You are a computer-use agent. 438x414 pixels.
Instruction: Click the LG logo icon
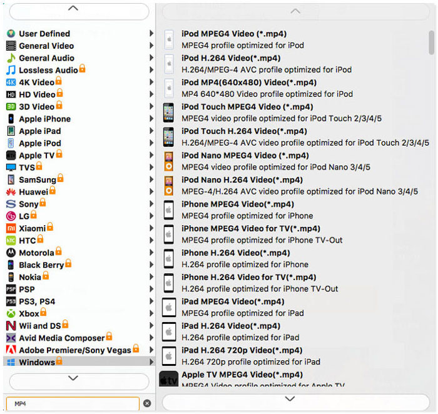(x=11, y=216)
